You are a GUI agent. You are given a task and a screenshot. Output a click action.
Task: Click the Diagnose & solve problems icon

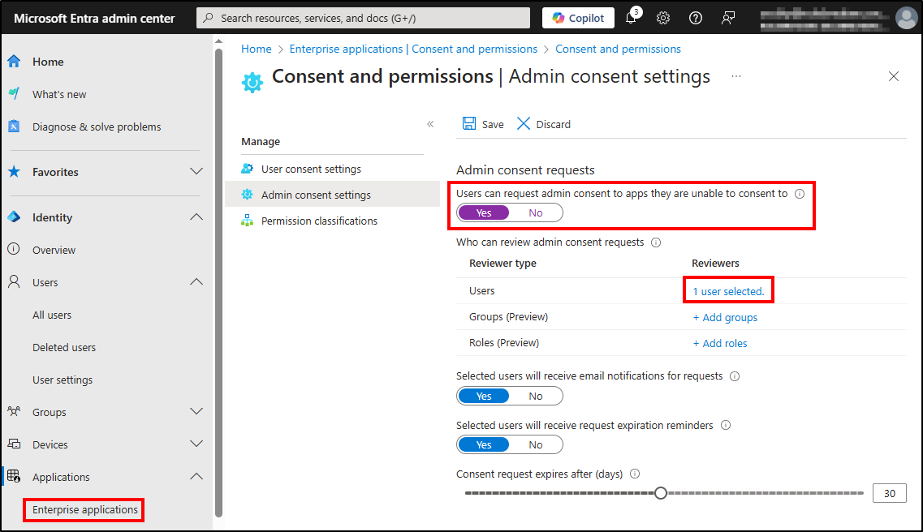(16, 127)
